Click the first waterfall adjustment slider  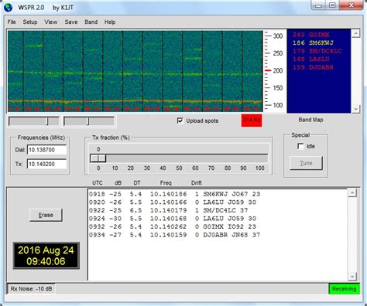34,121
